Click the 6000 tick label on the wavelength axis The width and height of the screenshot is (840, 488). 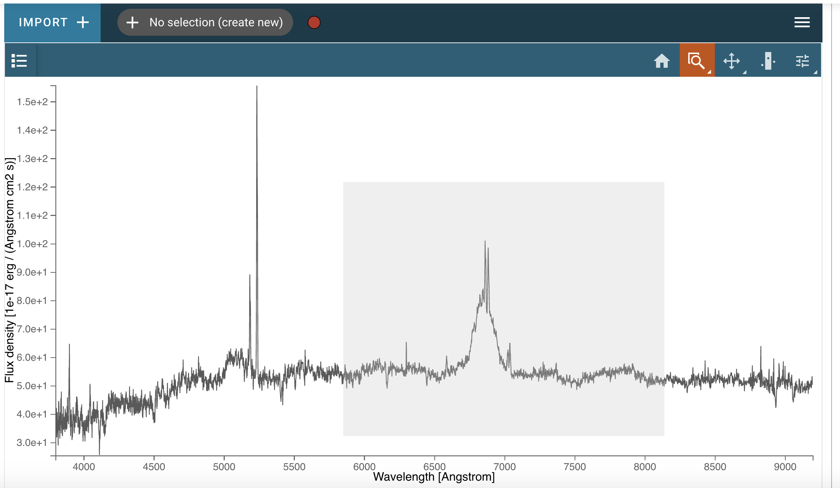364,467
